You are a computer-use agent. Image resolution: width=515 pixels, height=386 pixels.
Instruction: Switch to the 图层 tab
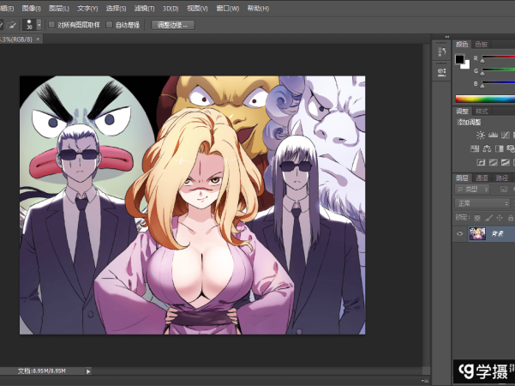462,178
